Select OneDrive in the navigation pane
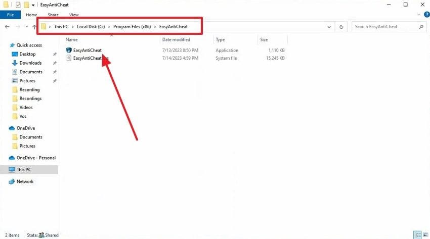The height and width of the screenshot is (239, 430). [25, 128]
